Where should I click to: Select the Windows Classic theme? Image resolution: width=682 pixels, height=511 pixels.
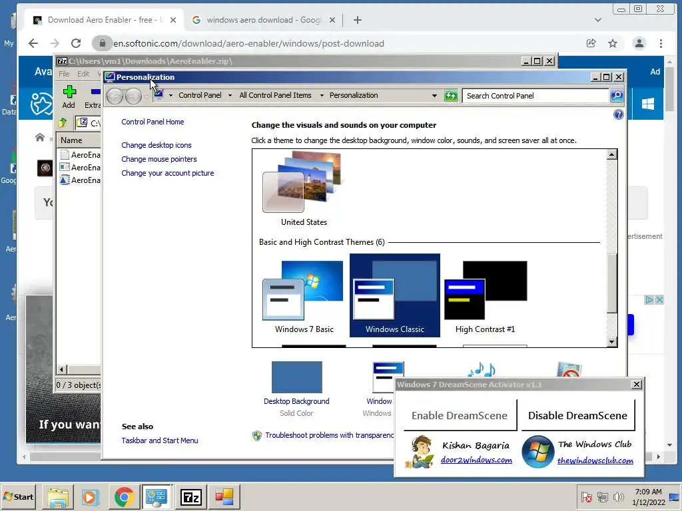395,295
